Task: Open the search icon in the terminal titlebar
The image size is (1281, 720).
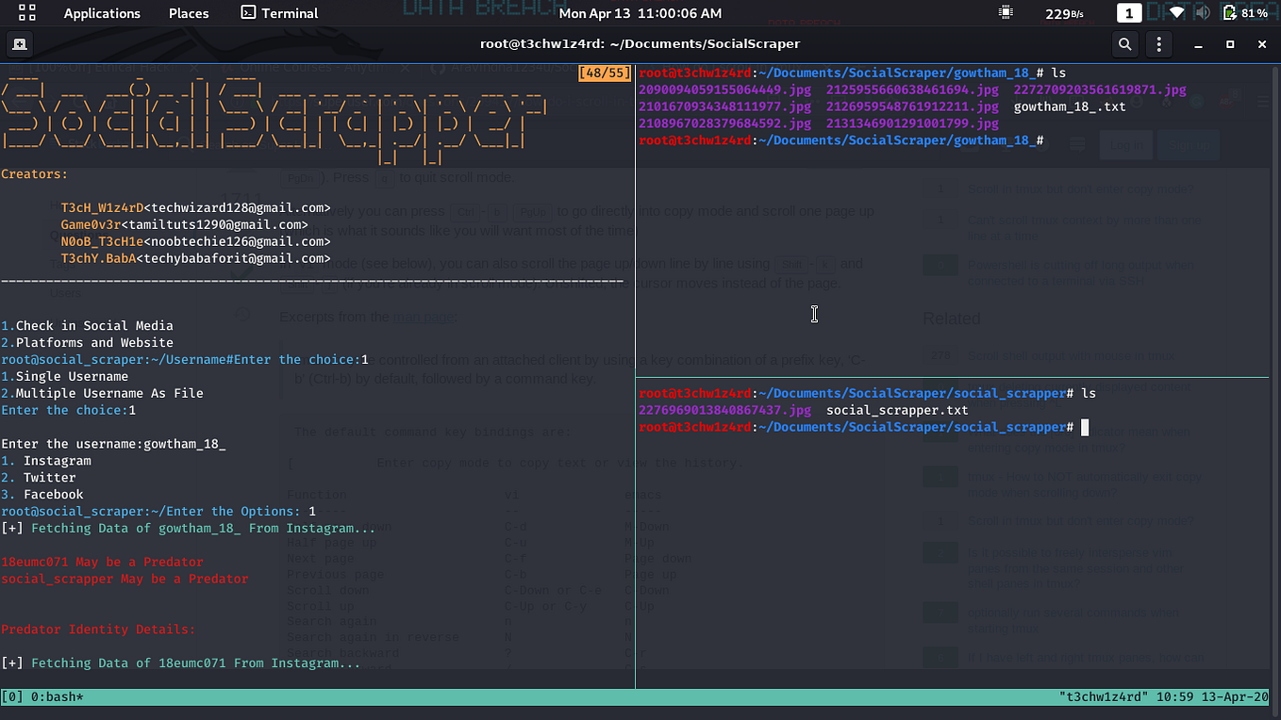Action: (1124, 43)
